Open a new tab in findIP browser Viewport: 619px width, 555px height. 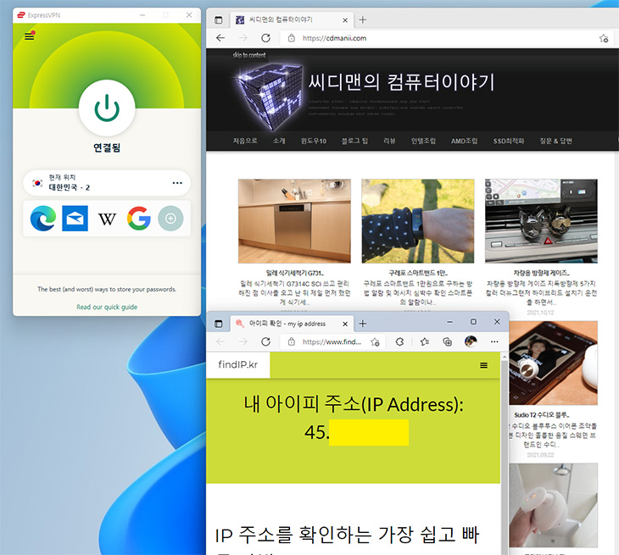coord(363,324)
